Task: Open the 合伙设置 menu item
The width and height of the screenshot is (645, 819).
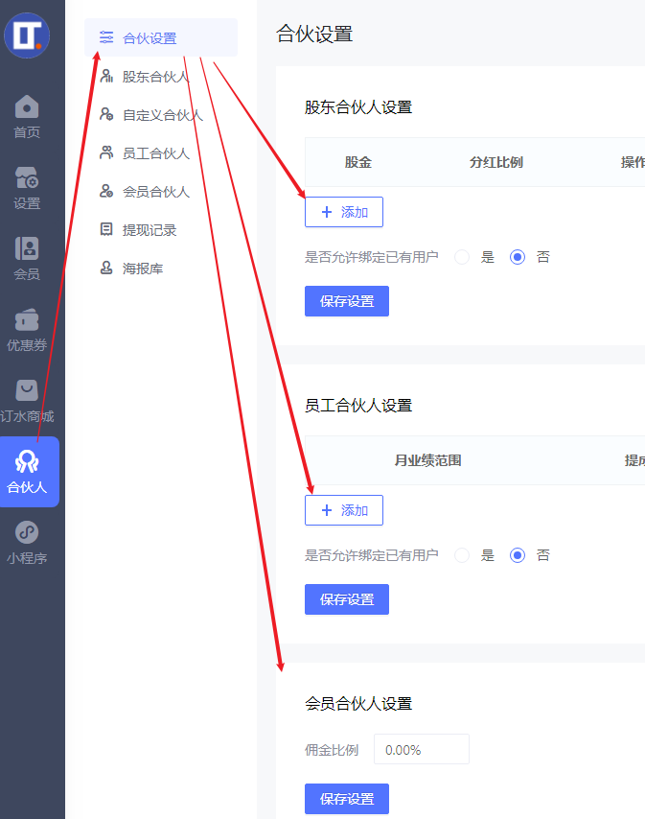Action: tap(161, 37)
